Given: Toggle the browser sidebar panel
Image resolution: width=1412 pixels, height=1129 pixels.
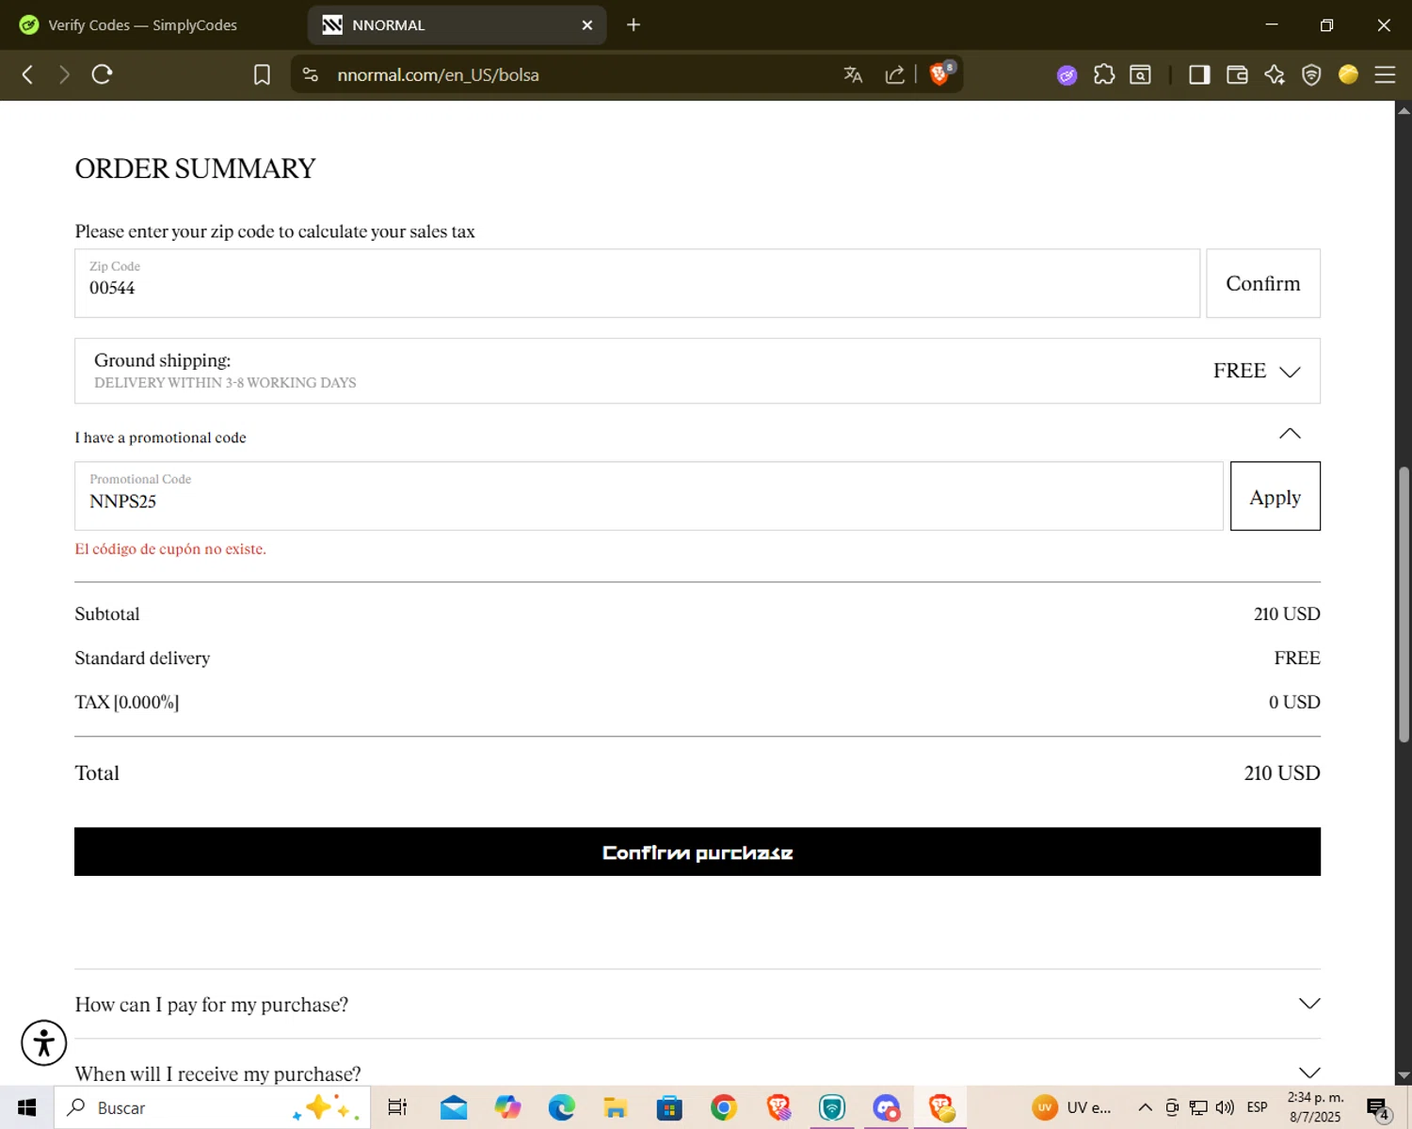Looking at the screenshot, I should coord(1199,74).
